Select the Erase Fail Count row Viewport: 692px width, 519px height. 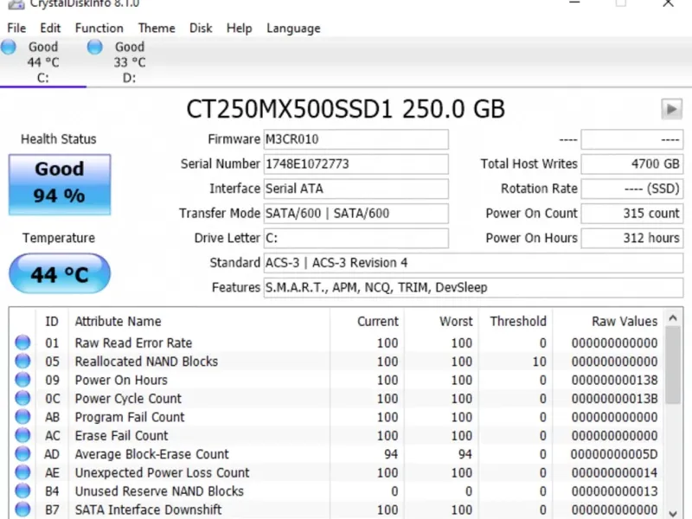coord(336,435)
